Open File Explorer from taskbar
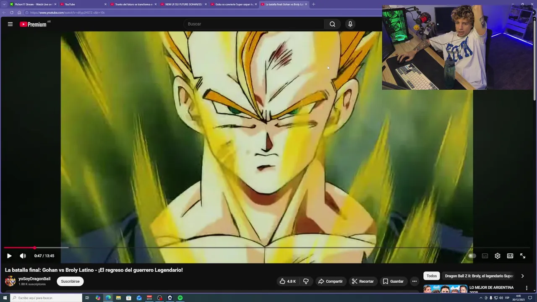Screen dimensions: 537x302 coord(118,298)
